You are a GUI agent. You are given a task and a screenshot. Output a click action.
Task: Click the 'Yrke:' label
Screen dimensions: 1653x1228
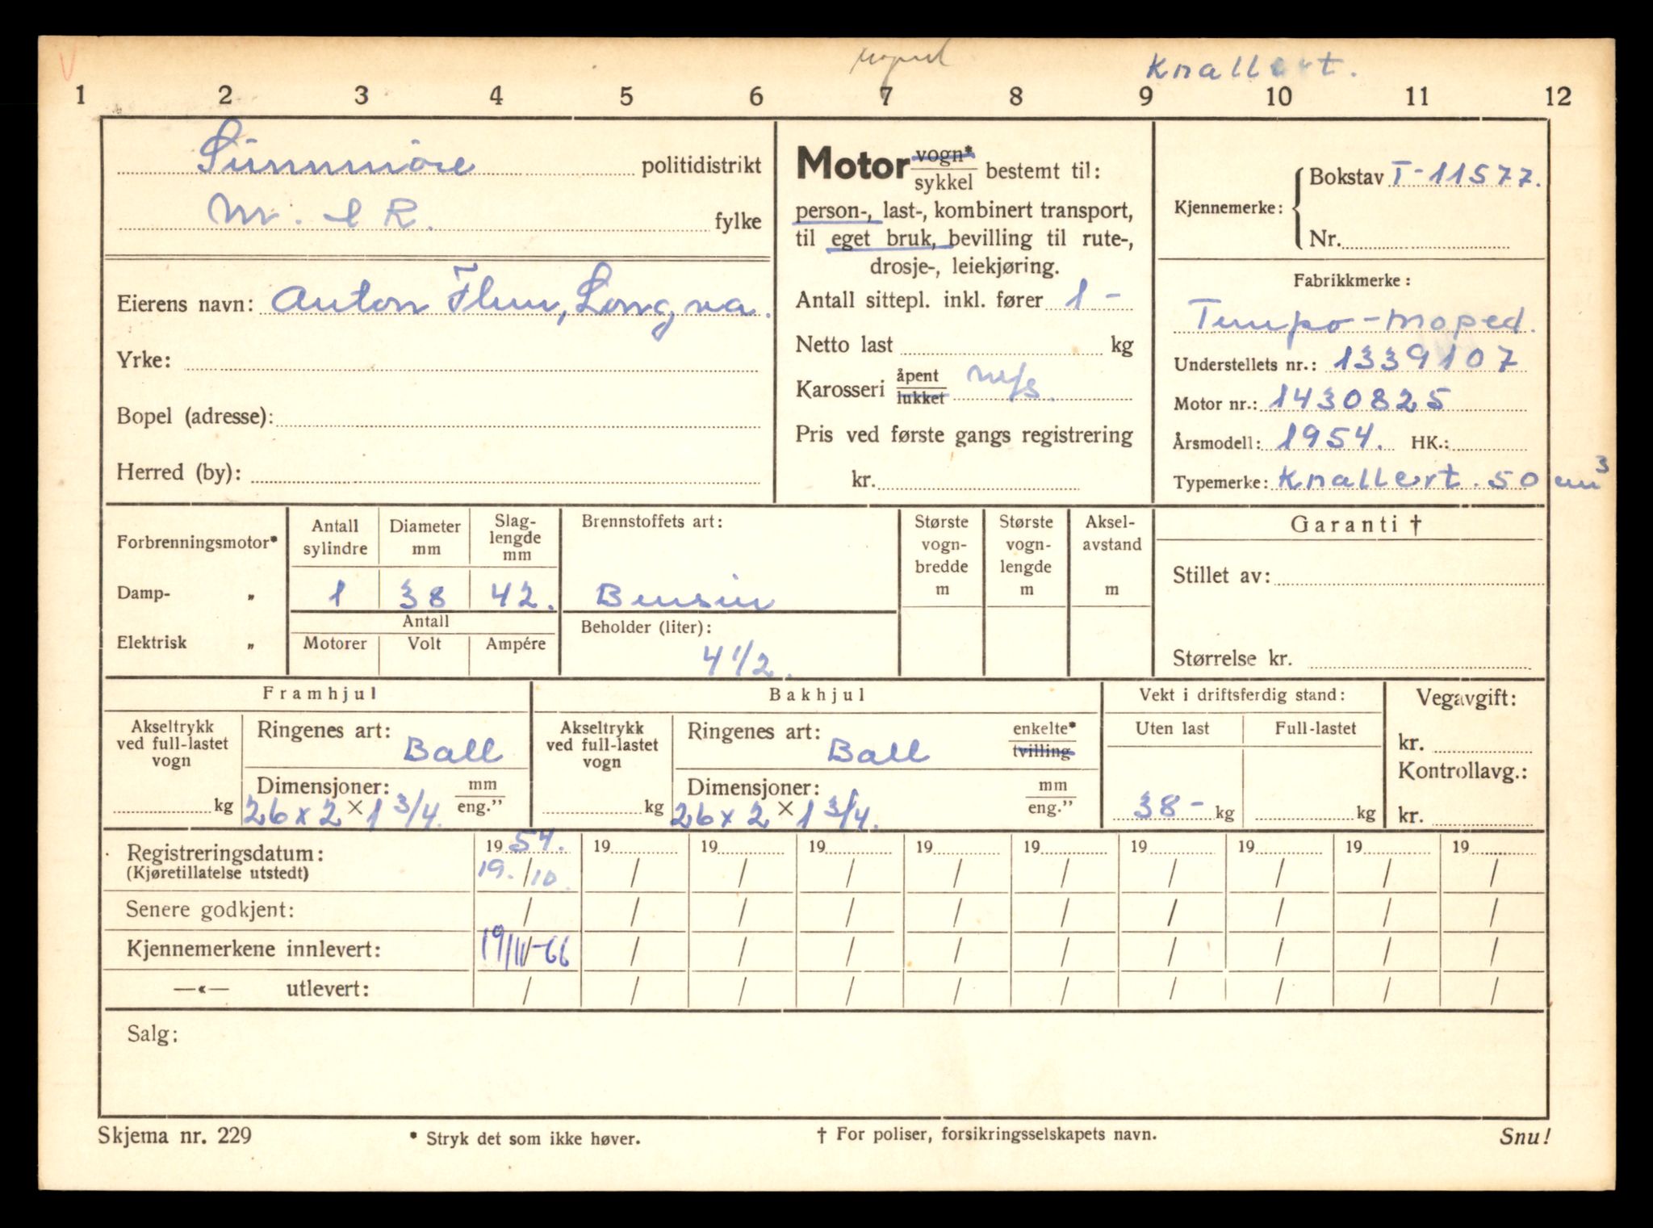click(144, 360)
